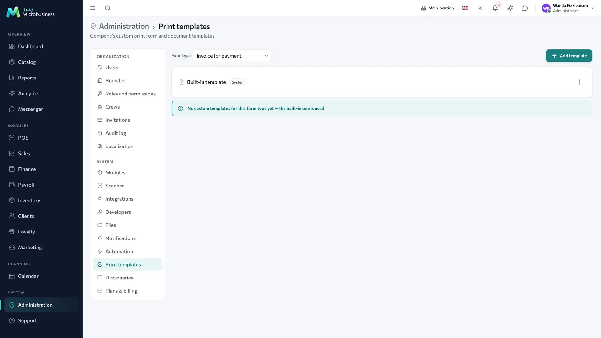Open Users settings
Screen dimensions: 601x338
coord(128,67)
